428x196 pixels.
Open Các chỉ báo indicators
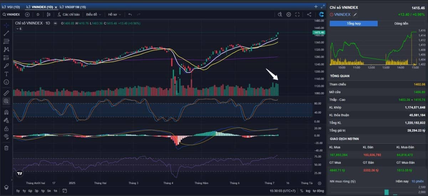coord(68,15)
